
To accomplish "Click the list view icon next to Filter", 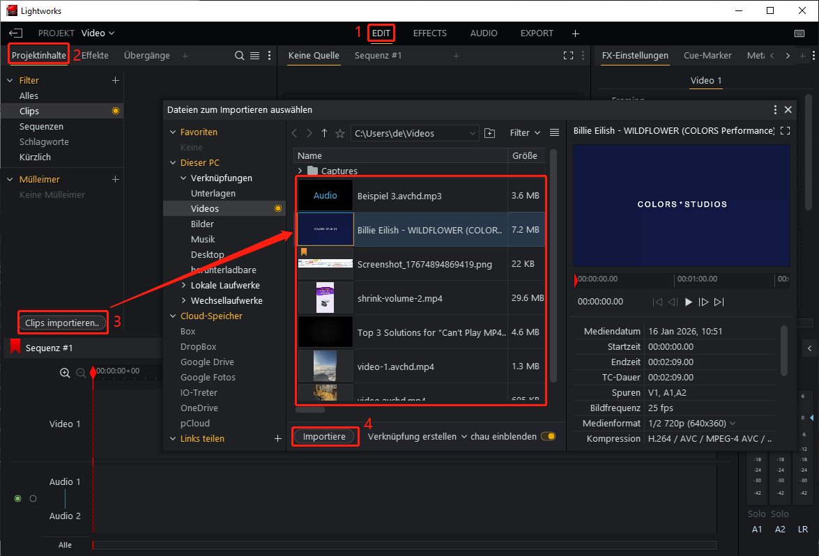I will coord(554,133).
